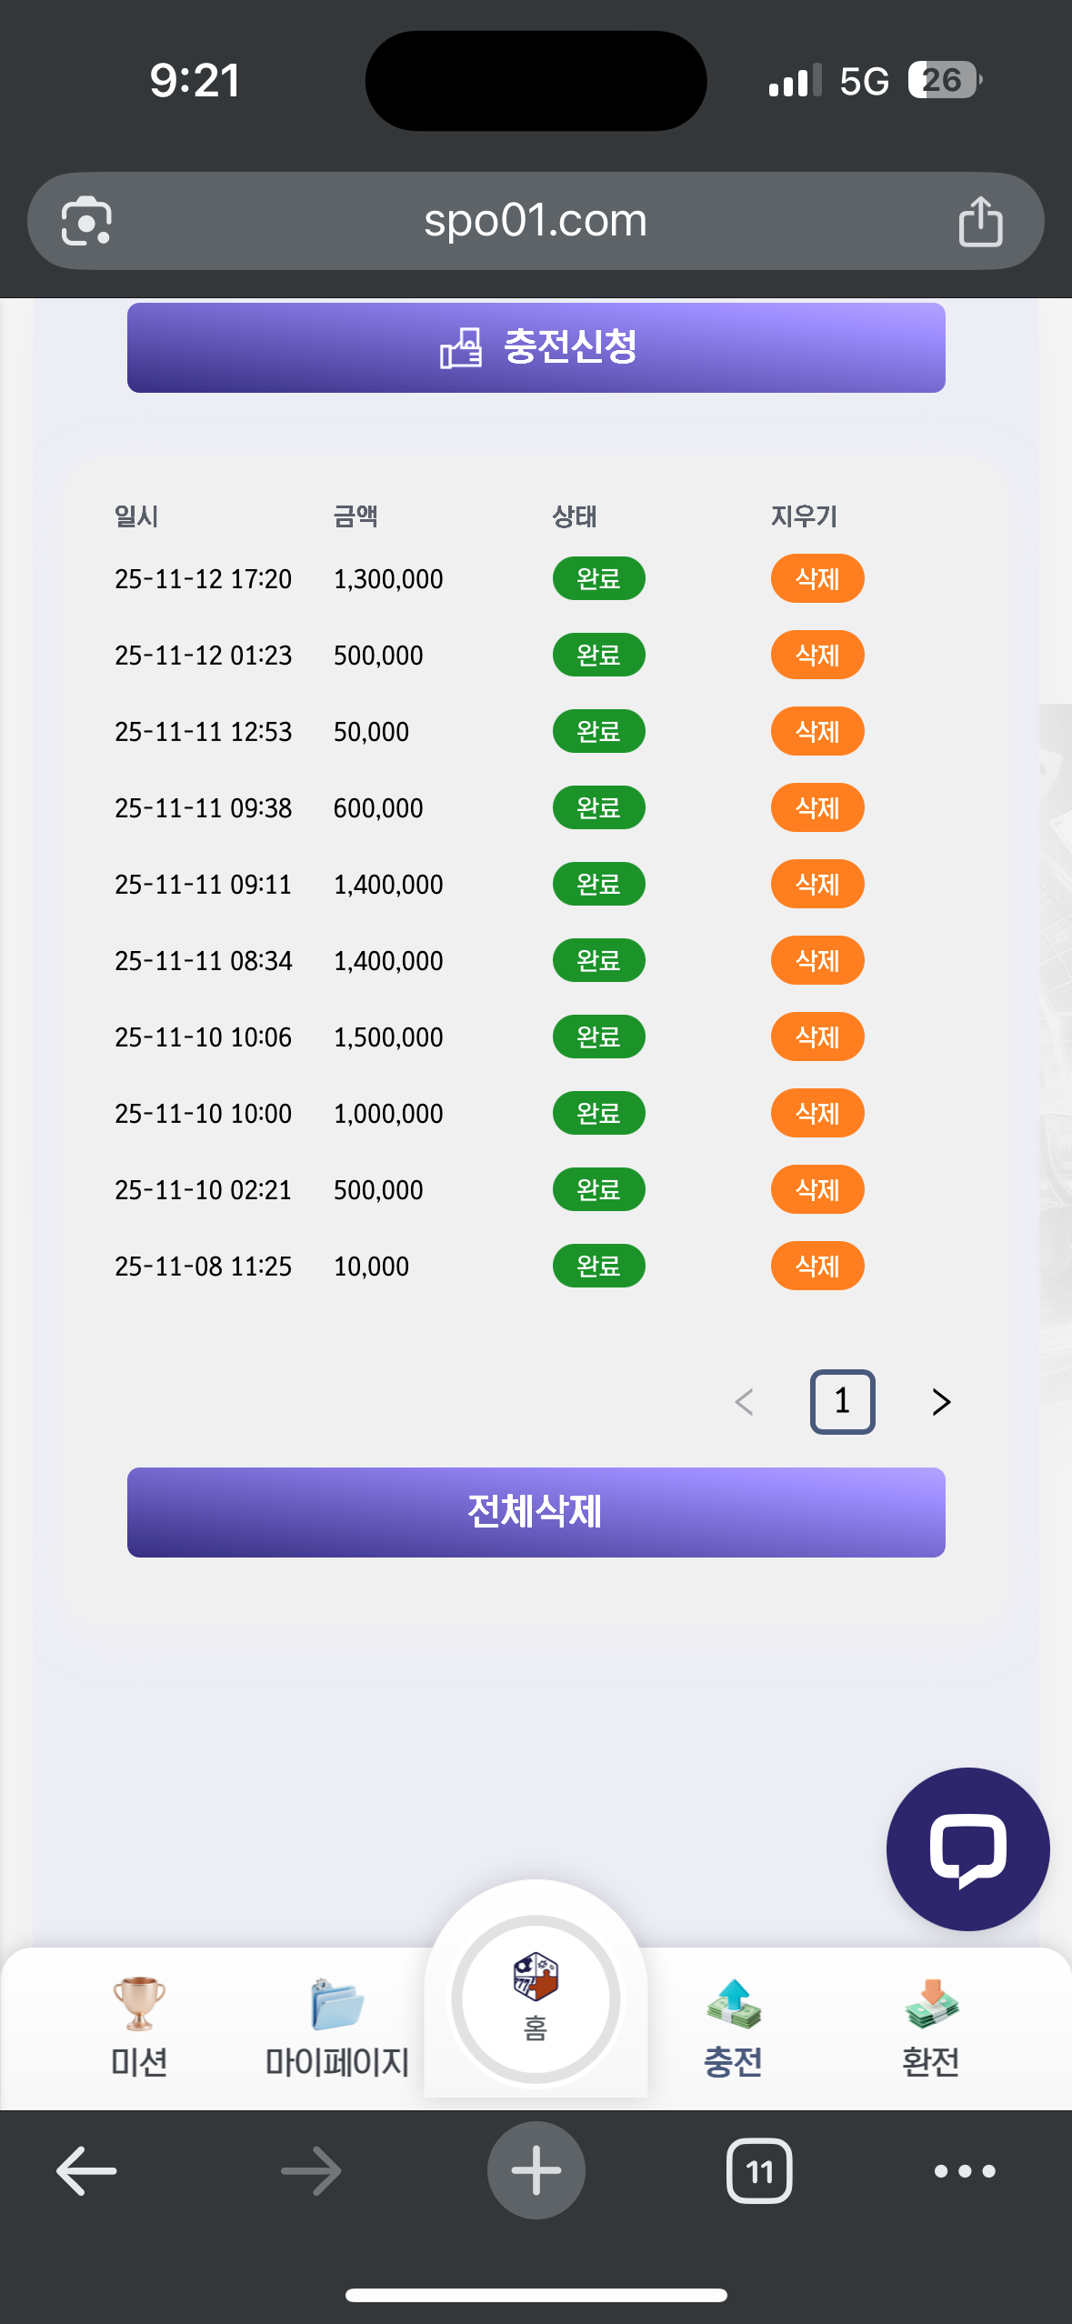The width and height of the screenshot is (1072, 2324).
Task: Open the live chat bubble icon
Action: click(x=967, y=1848)
